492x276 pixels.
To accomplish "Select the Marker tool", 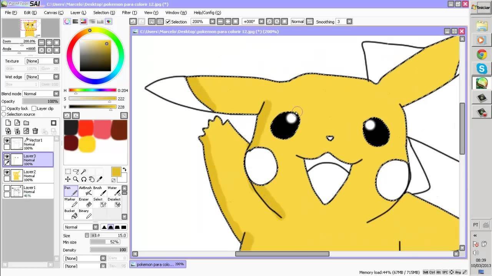I will [70, 202].
